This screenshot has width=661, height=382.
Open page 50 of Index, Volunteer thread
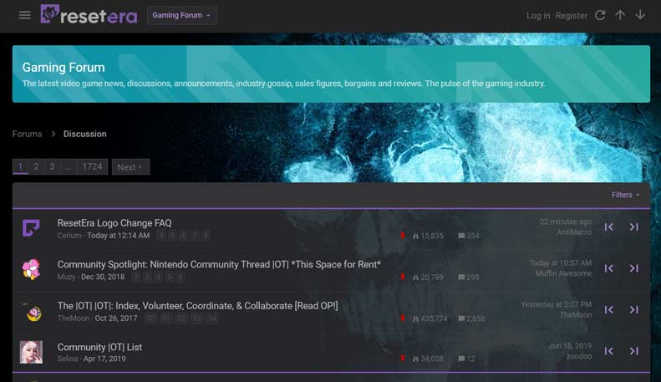(151, 318)
